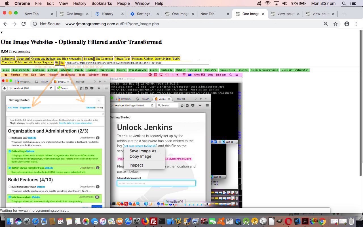Choose Save Image As… in context menu
The image size is (363, 227).
click(x=144, y=151)
